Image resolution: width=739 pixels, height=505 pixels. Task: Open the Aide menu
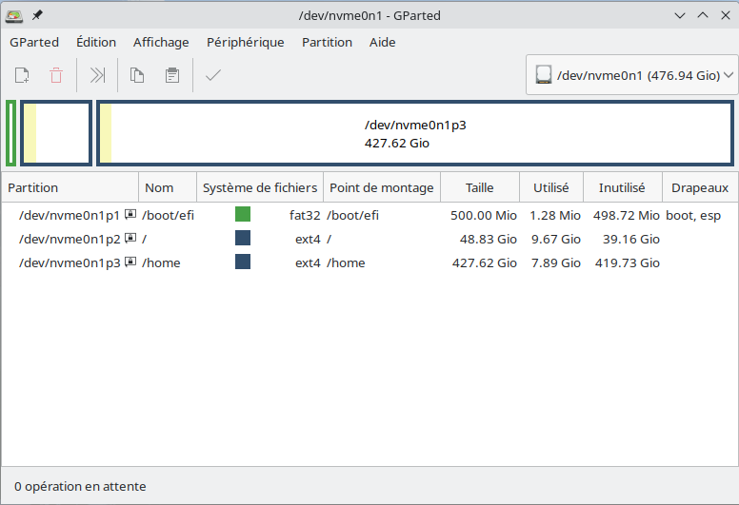pyautogui.click(x=382, y=43)
